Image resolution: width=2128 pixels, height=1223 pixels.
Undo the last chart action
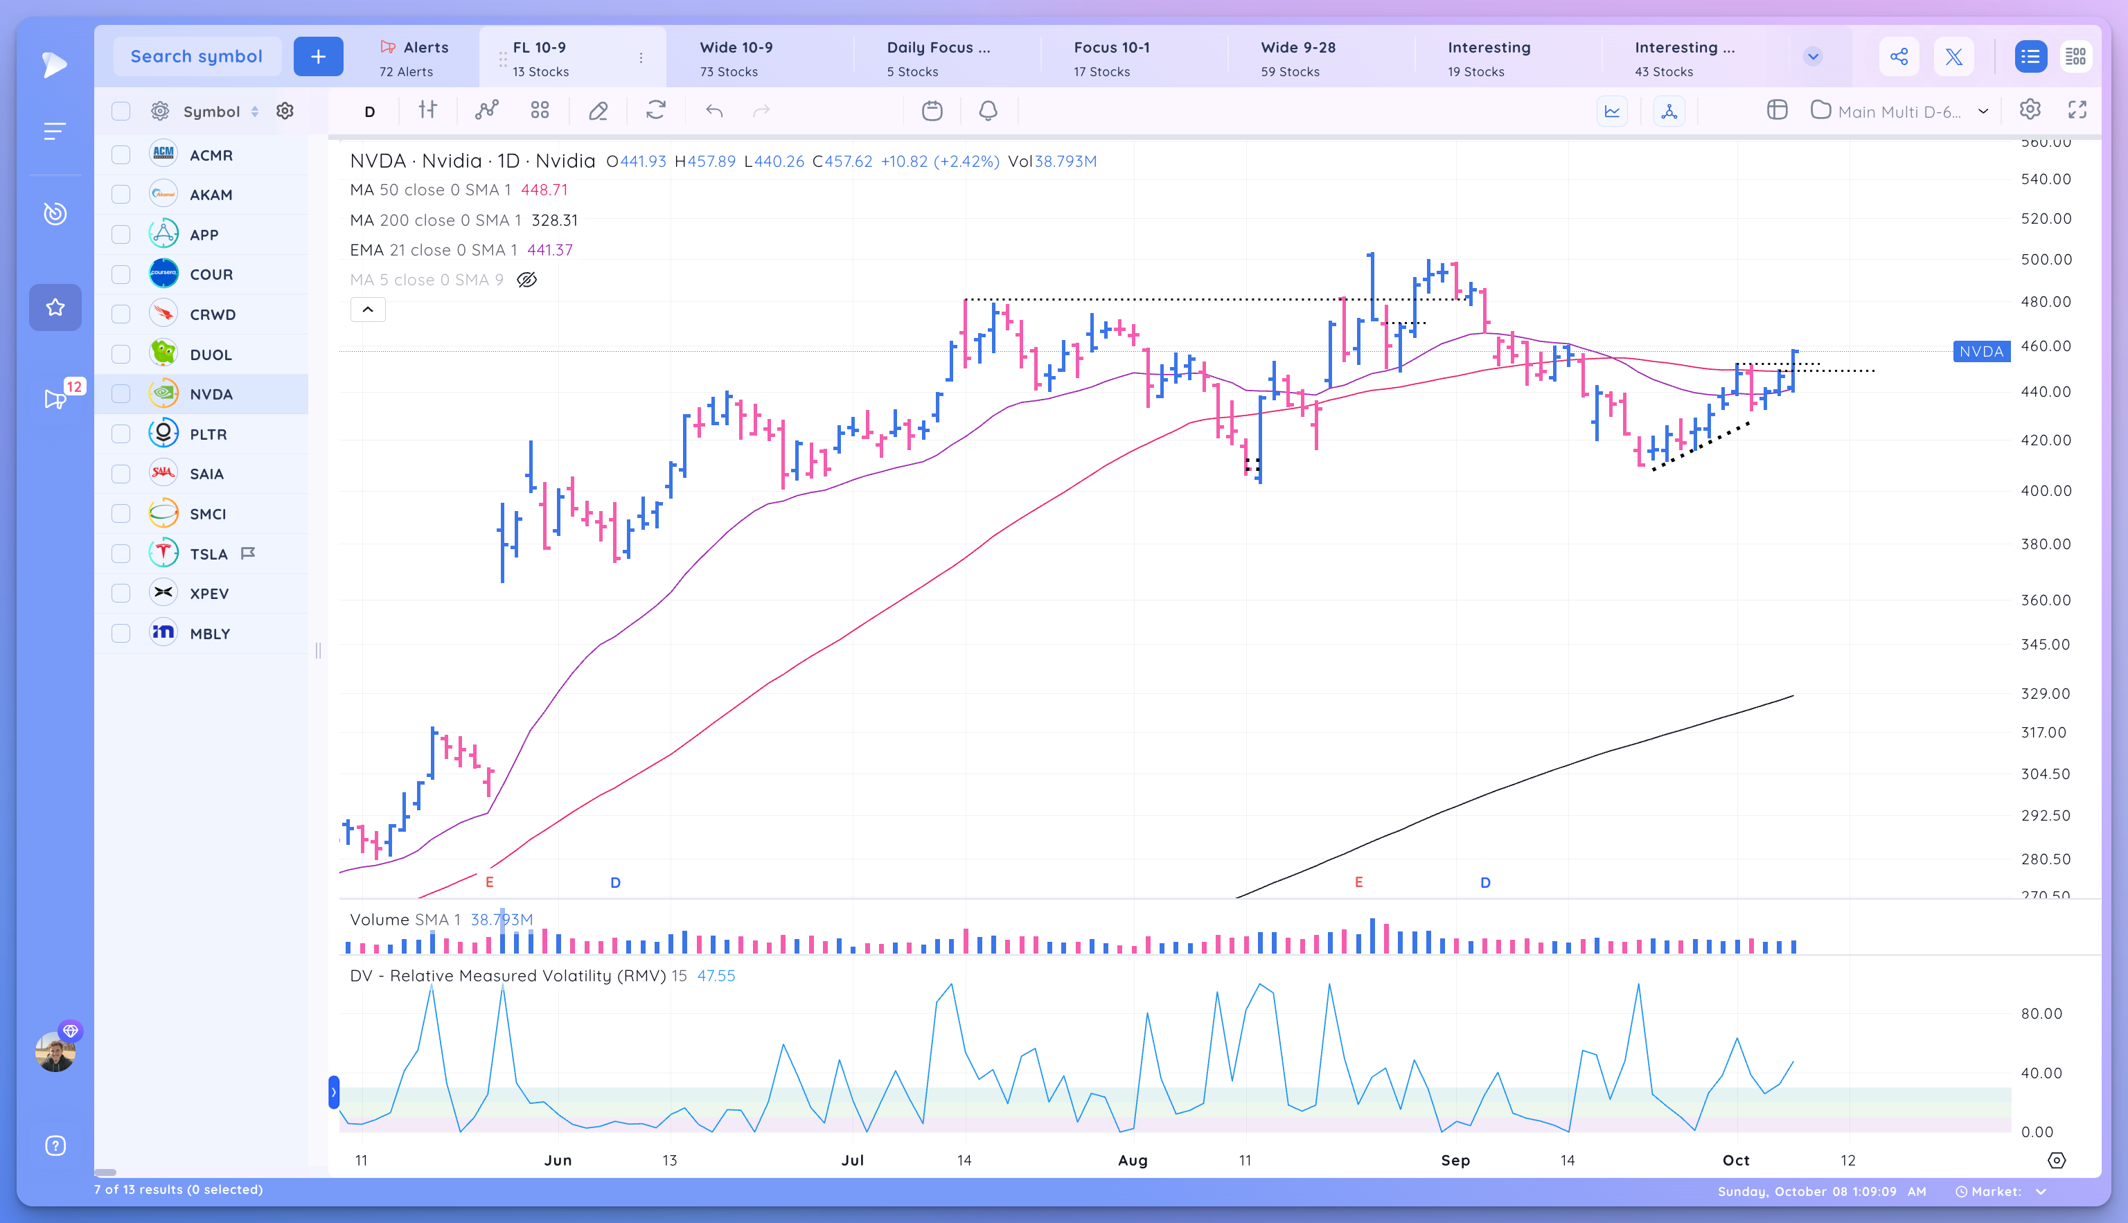click(x=714, y=110)
